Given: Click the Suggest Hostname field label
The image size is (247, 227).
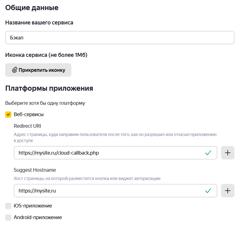Looking at the screenshot, I should [35, 170].
